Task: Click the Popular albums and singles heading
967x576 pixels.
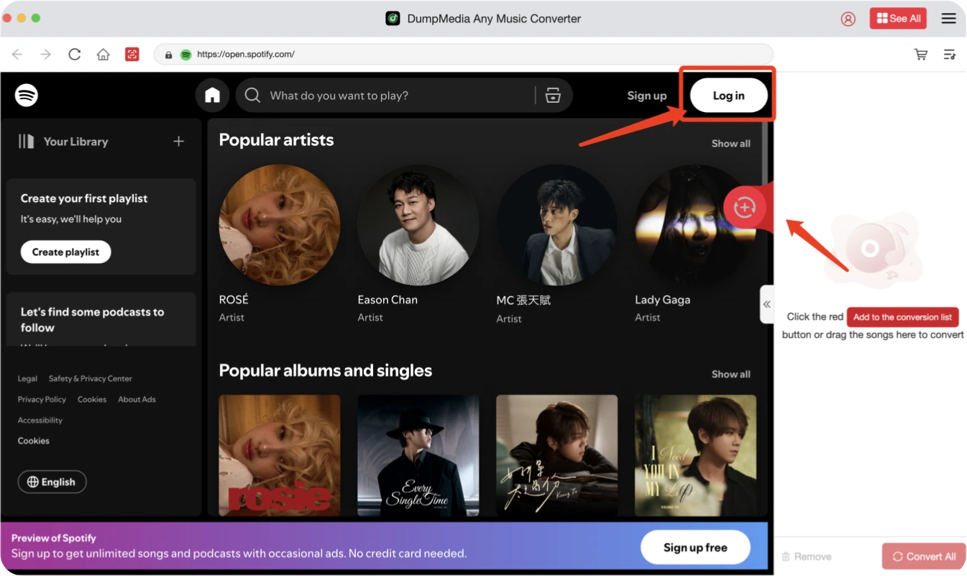Action: point(326,371)
